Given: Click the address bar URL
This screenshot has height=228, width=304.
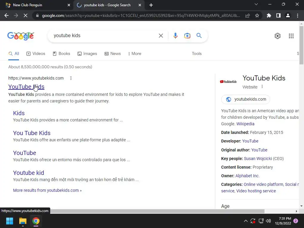Looking at the screenshot, I should (141, 15).
